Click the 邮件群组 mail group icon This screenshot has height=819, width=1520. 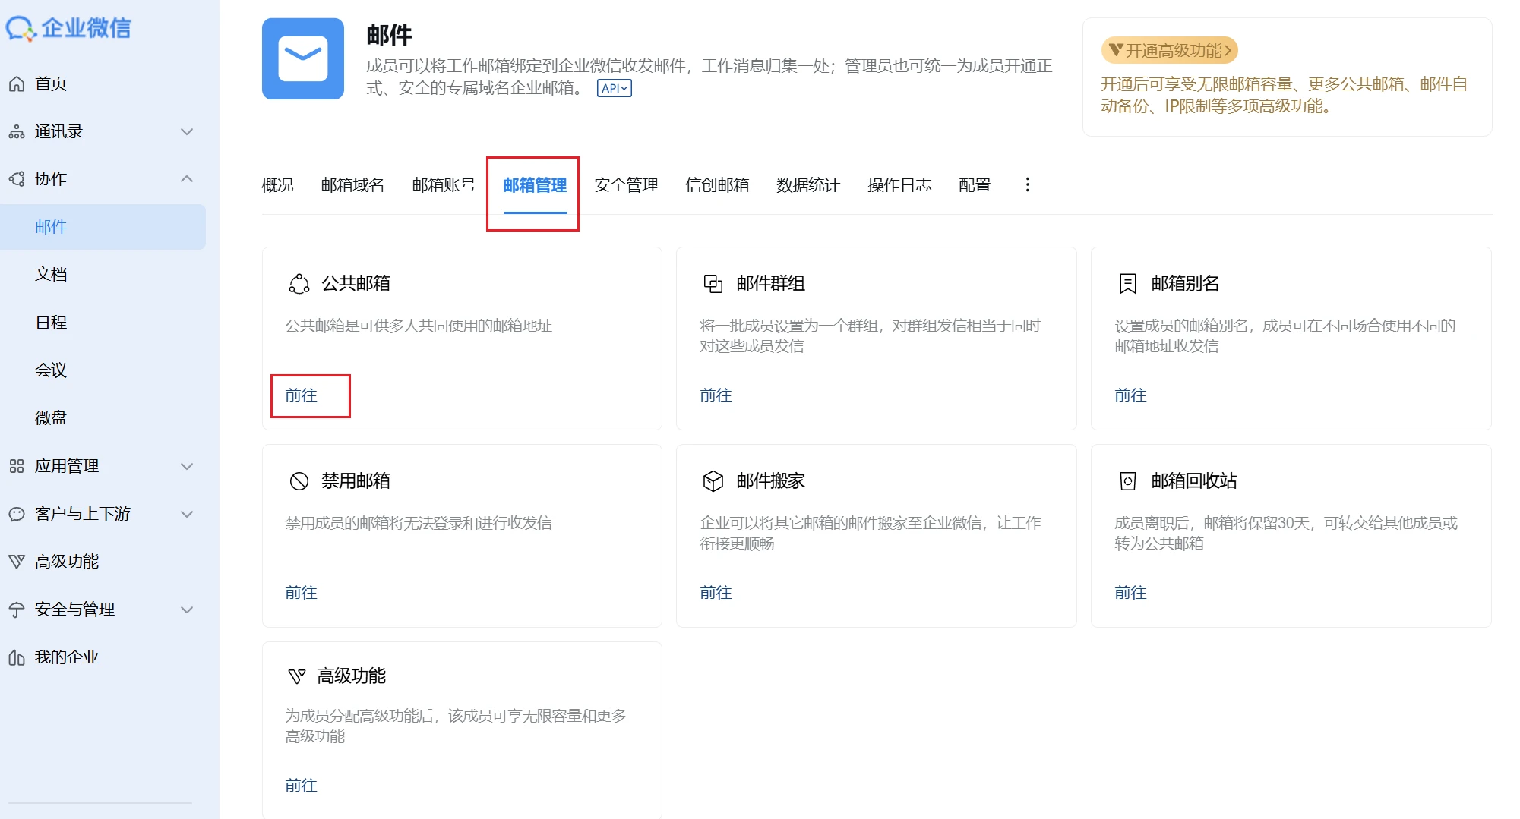[713, 283]
